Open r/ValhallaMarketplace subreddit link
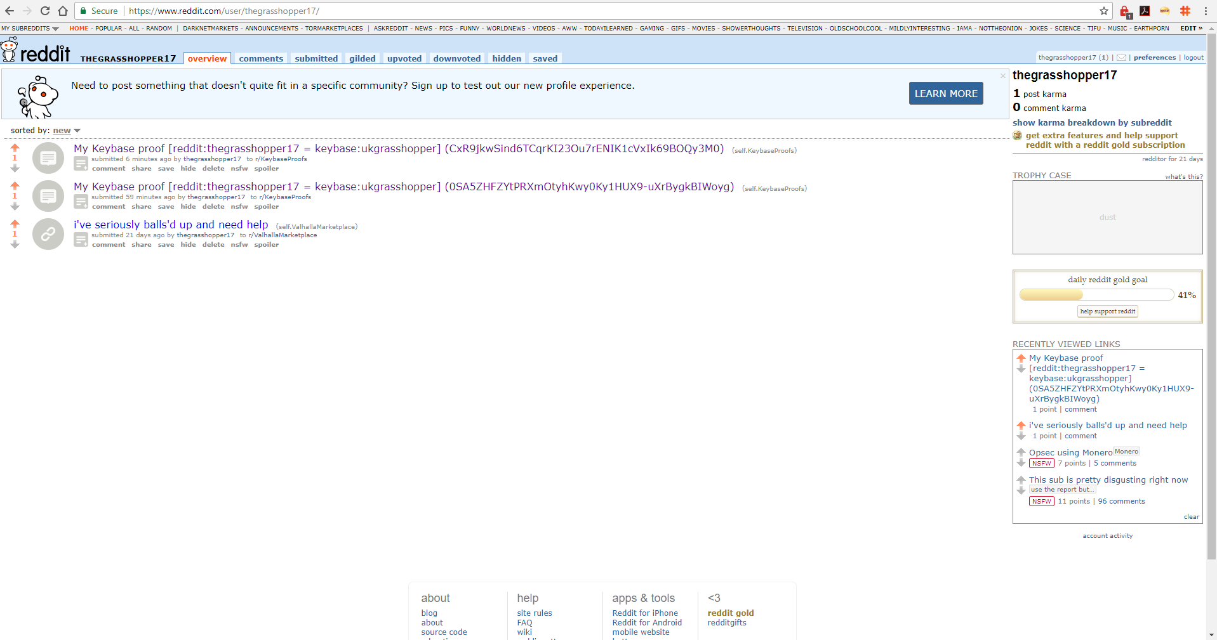1217x640 pixels. click(283, 235)
